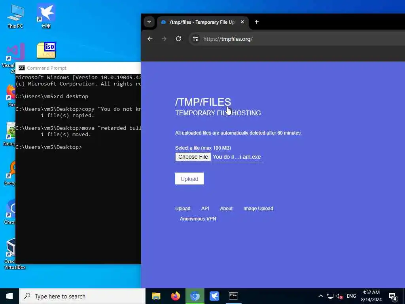
Task: Open the Upload footer link
Action: coord(183,208)
